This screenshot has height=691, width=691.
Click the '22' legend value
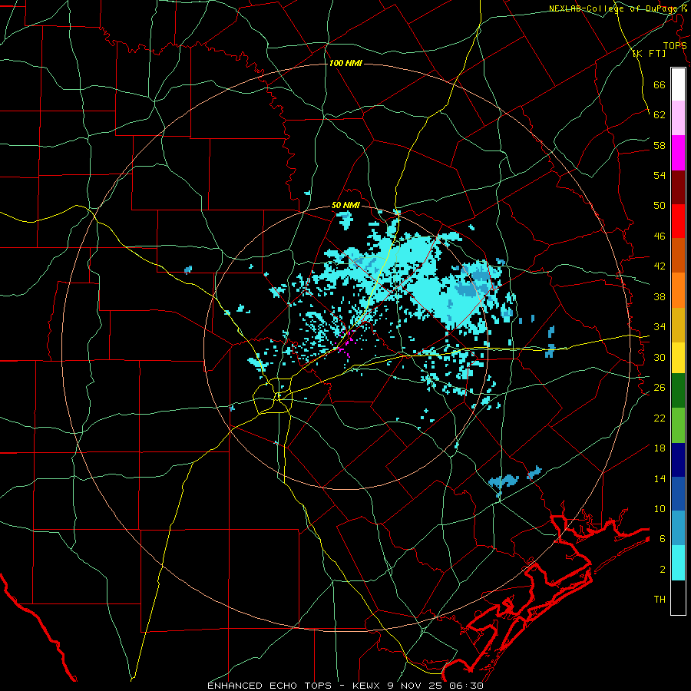[x=660, y=418]
